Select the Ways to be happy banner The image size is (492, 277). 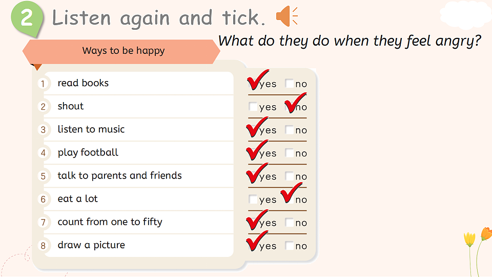coord(121,51)
